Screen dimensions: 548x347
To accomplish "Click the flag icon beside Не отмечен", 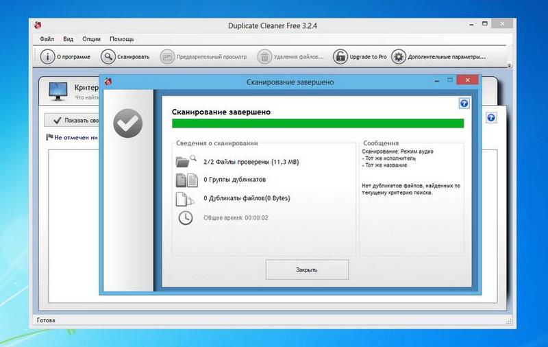I will pyautogui.click(x=49, y=137).
